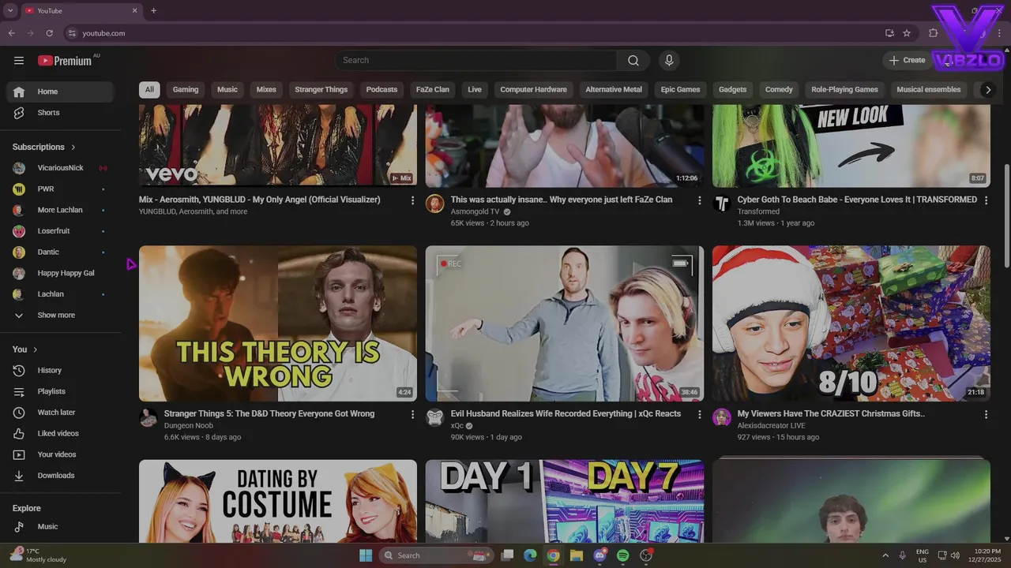1011x568 pixels.
Task: Play the Christmas Gifts 8/10 thumbnail
Action: 851,323
